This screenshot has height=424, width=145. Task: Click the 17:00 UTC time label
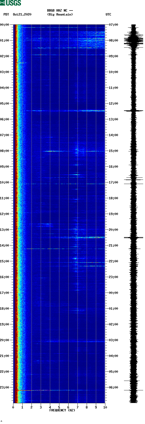tap(113, 182)
